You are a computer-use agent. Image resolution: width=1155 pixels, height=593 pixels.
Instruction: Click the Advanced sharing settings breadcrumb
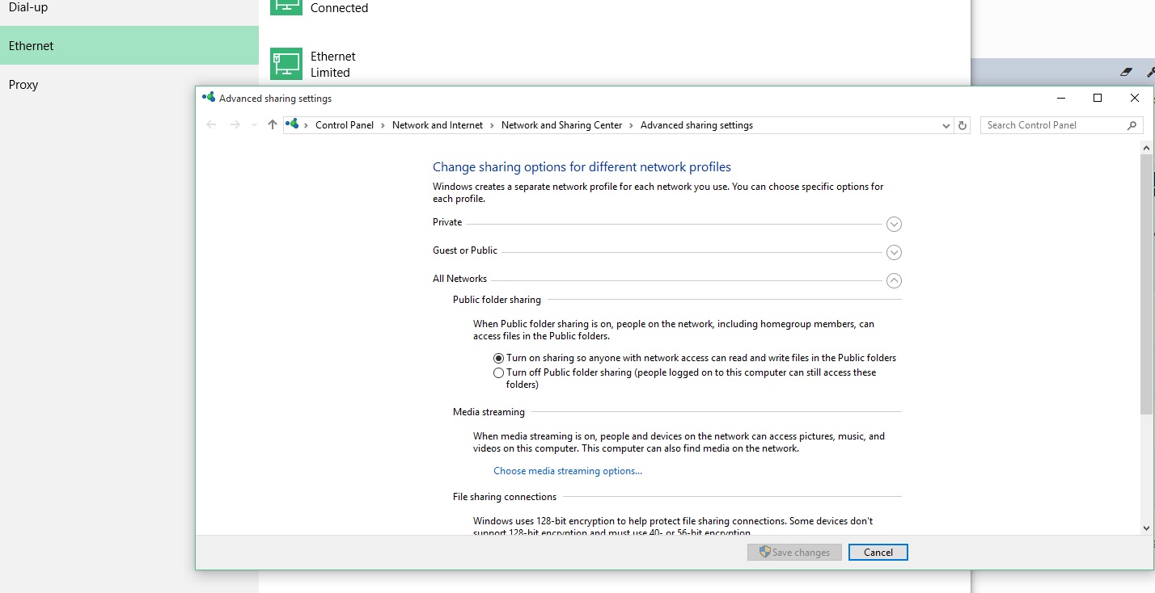[696, 125]
